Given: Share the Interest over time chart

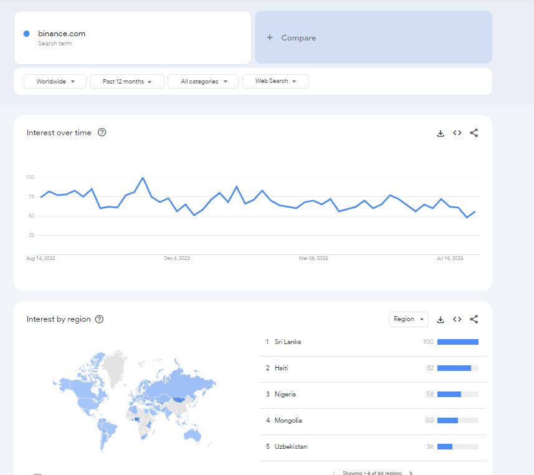Looking at the screenshot, I should (474, 133).
